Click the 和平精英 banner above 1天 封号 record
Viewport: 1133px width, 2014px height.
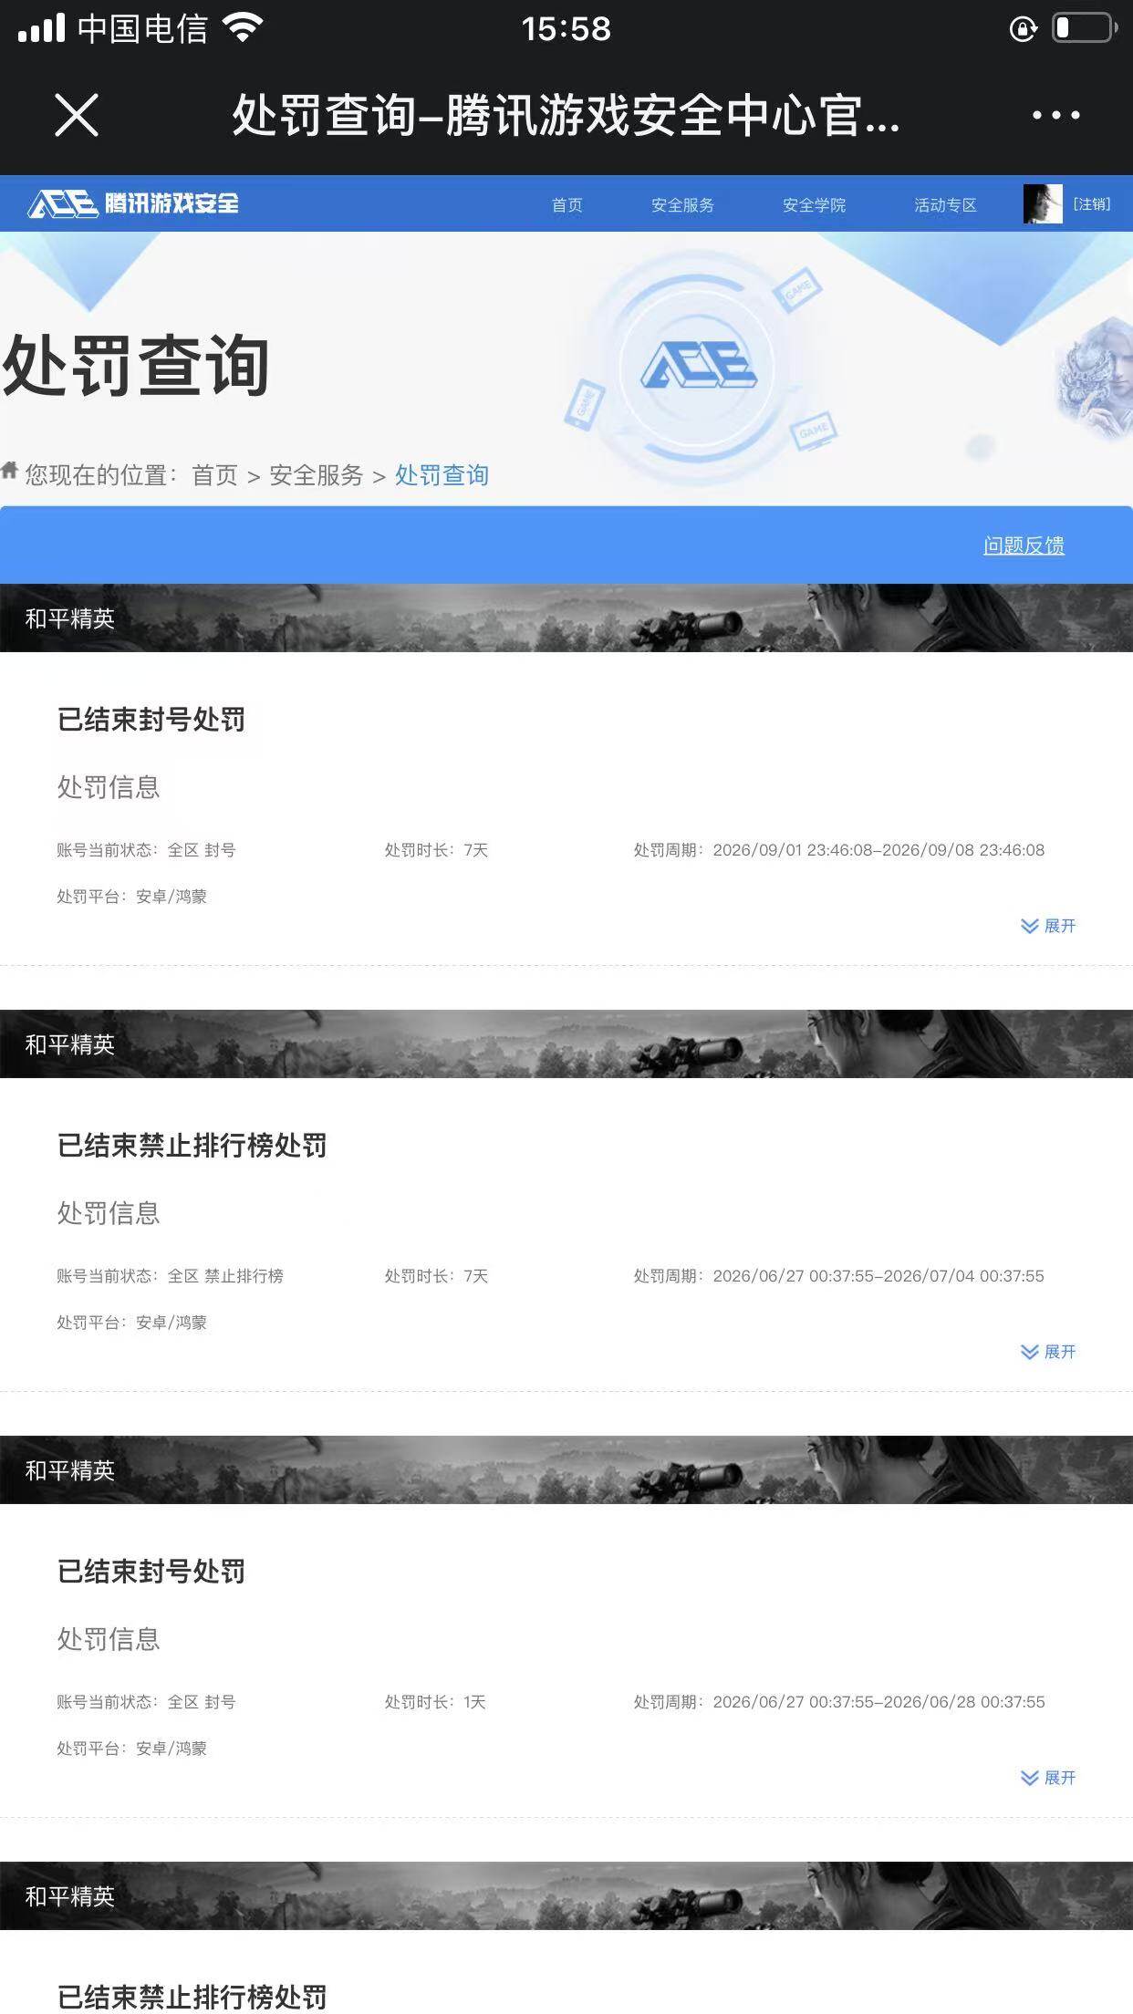[x=566, y=1469]
